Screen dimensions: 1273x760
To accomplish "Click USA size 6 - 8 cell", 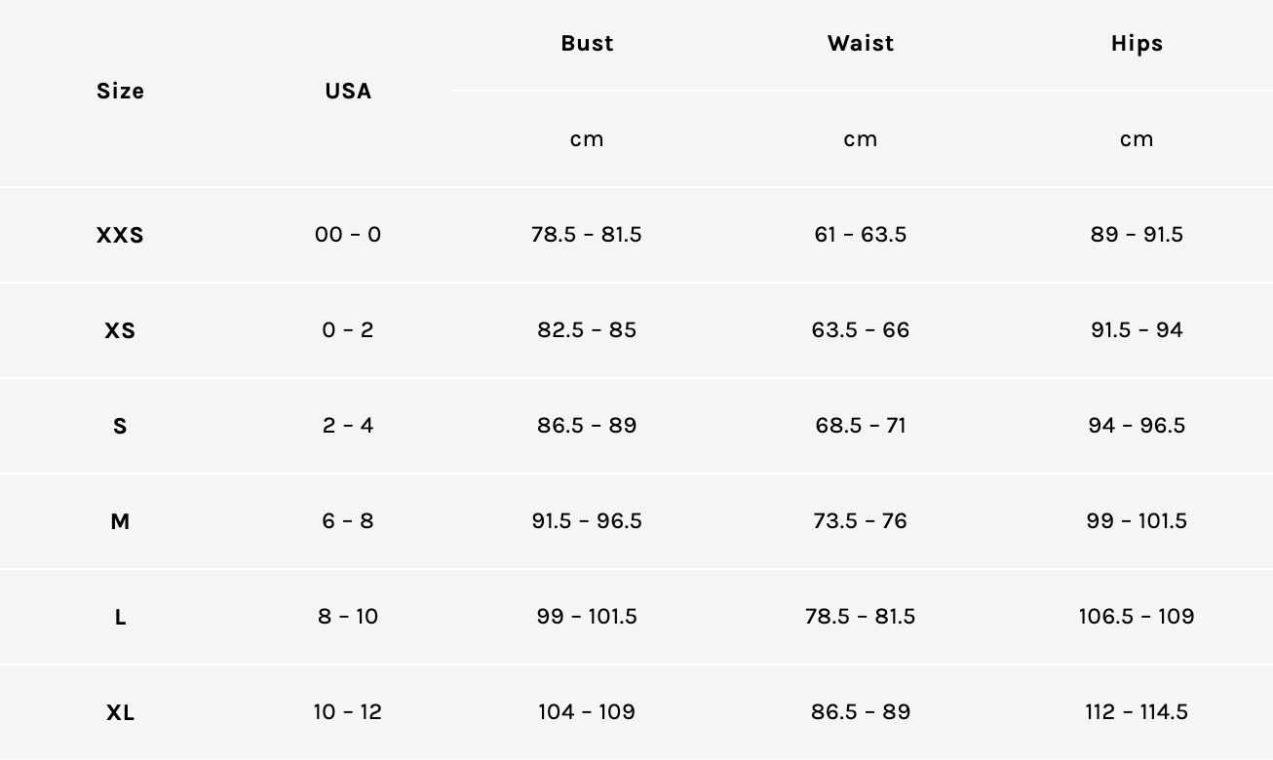I will pos(348,521).
